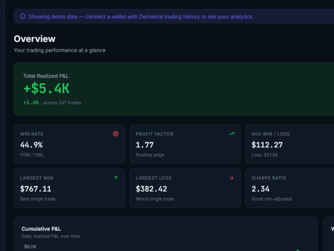Click the green trend icon on Profit Factor
Viewport: 334px width, 251px height.
click(x=231, y=134)
